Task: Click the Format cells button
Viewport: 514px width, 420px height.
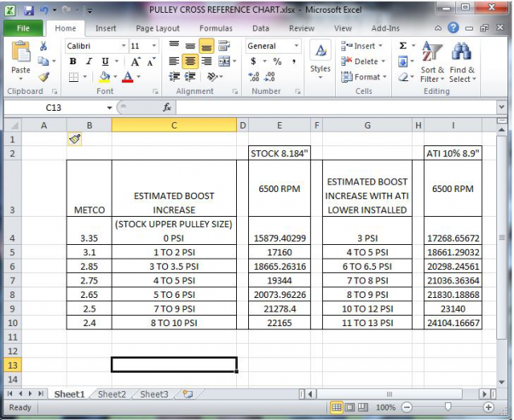Action: tap(367, 77)
